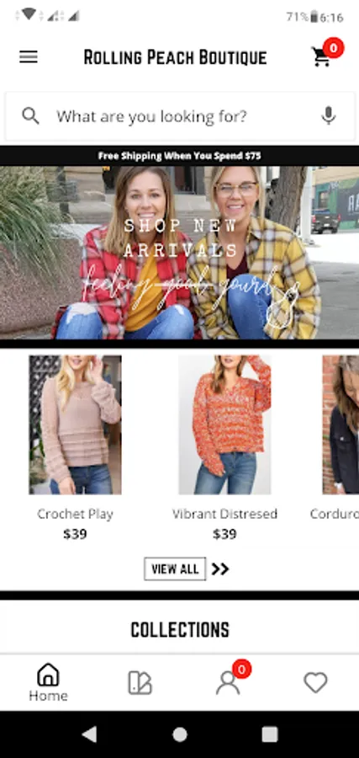Select the Crochet Play product title
Viewport: 359px width, 758px height.
click(x=75, y=514)
